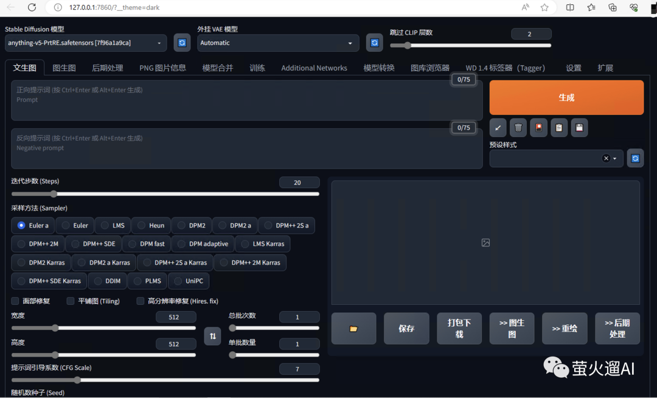Click the red card icon beside trash
Image resolution: width=657 pixels, height=398 pixels.
click(x=538, y=128)
